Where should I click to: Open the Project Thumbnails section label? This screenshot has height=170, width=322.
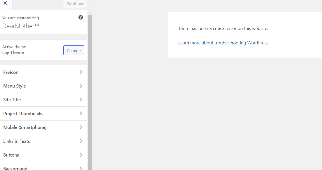[x=23, y=114]
